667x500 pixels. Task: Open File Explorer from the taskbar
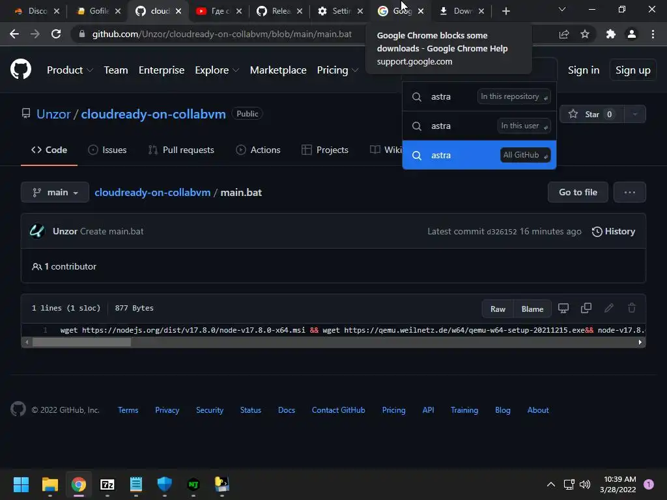coord(50,484)
